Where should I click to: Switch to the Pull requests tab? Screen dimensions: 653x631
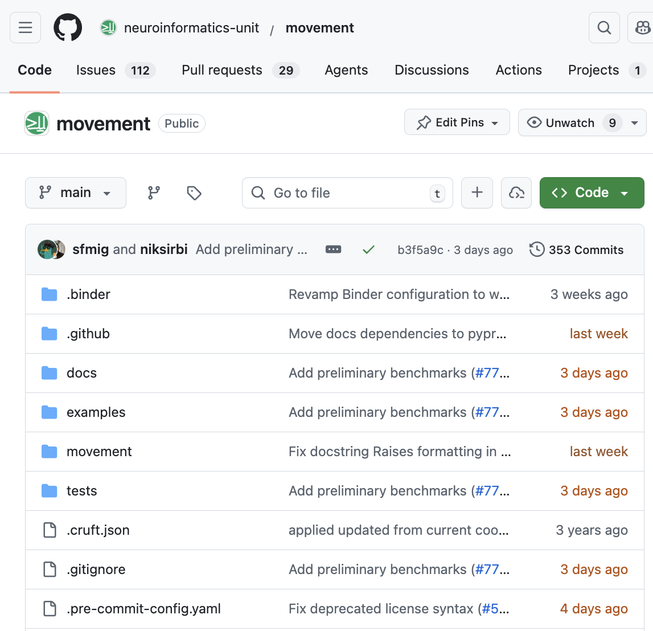point(222,70)
